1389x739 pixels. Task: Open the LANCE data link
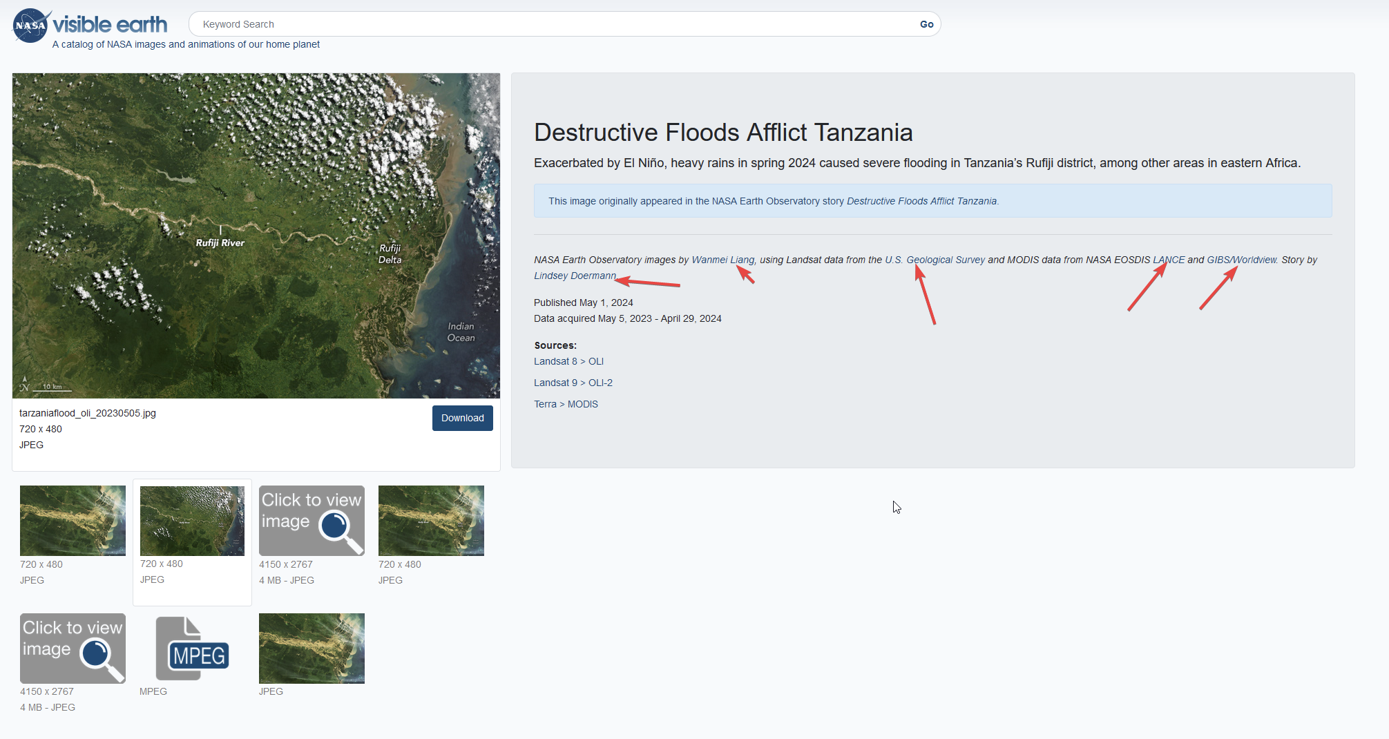click(x=1169, y=260)
